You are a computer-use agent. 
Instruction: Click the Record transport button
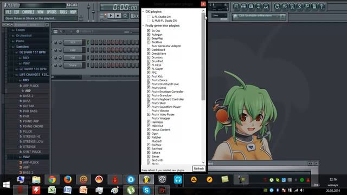pyautogui.click(x=125, y=16)
